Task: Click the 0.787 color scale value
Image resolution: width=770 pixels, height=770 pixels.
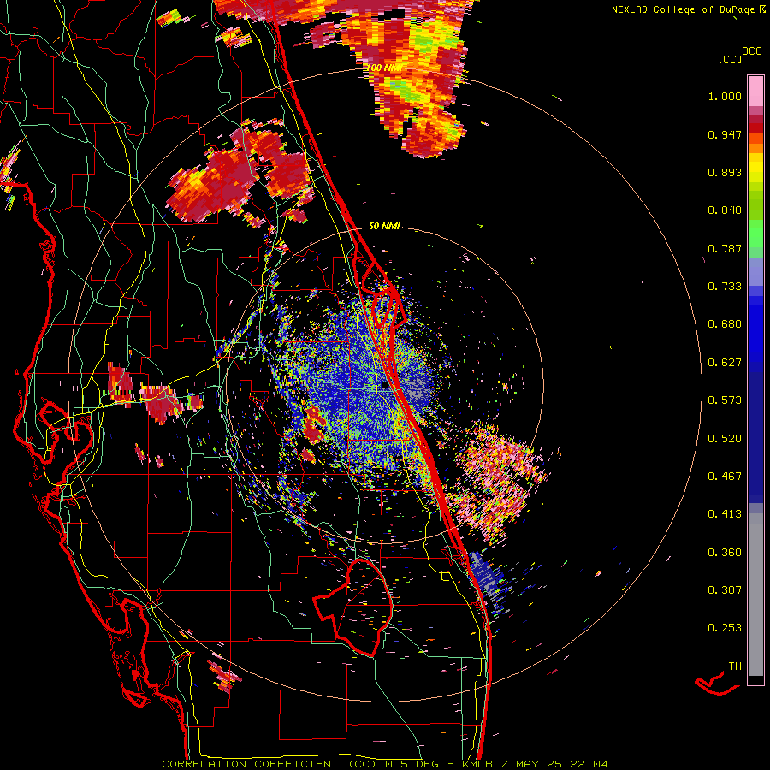Action: [x=725, y=248]
